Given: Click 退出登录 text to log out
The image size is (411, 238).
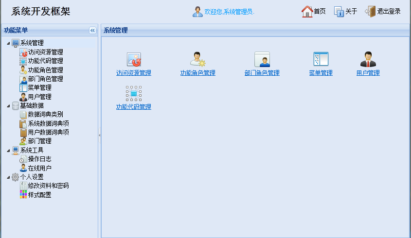Looking at the screenshot, I should click(389, 11).
